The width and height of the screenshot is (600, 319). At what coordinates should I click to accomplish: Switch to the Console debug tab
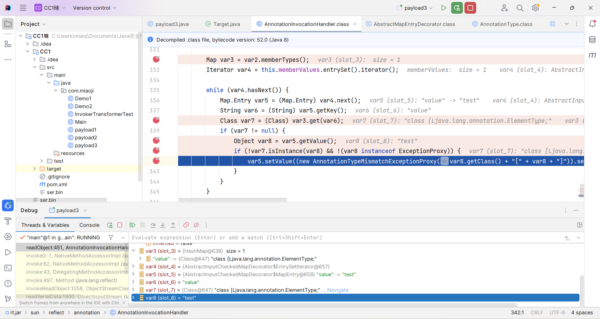(89, 225)
